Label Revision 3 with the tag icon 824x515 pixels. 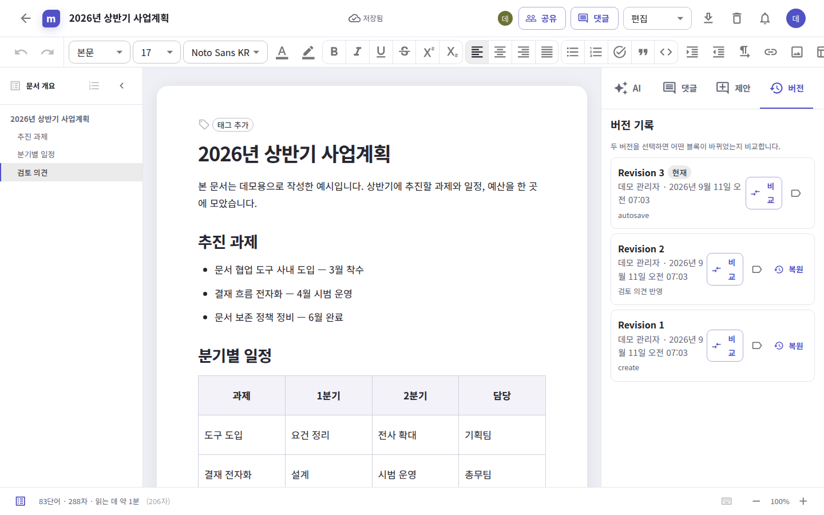(796, 193)
